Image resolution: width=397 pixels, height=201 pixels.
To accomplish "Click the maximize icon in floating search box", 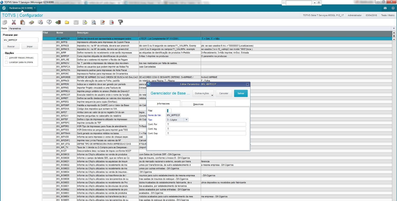I will 319,3.
